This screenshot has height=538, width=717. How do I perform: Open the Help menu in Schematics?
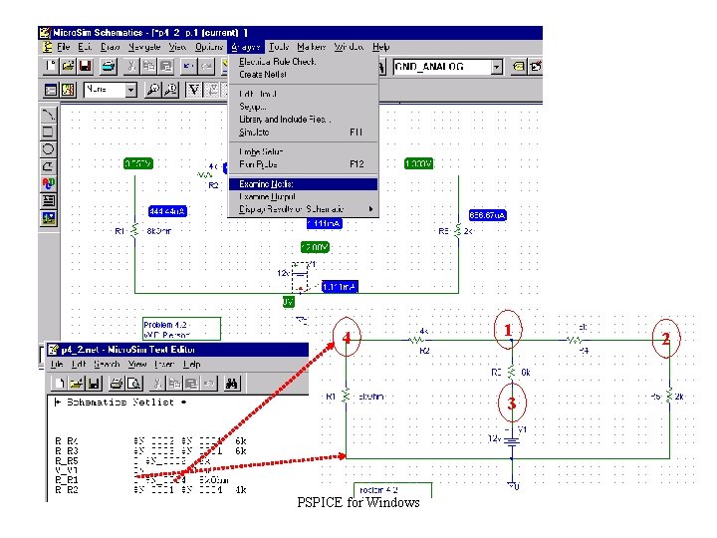(380, 47)
